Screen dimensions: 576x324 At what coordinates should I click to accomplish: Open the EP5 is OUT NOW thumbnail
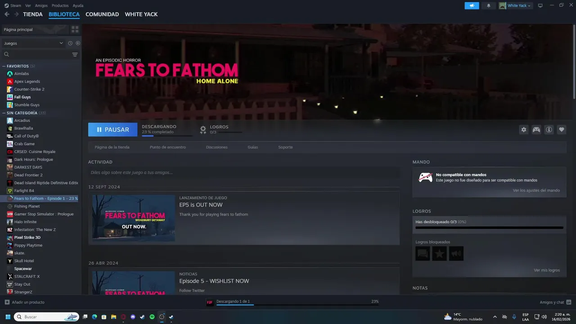(x=134, y=218)
